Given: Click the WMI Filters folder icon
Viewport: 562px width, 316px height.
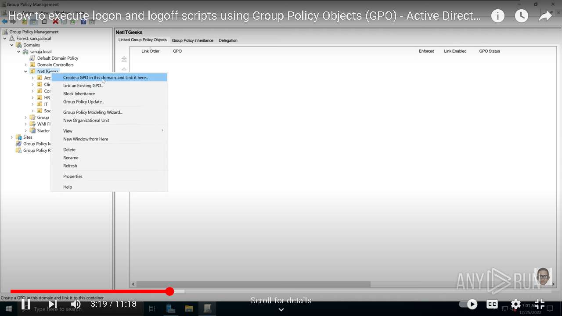Looking at the screenshot, I should 32,124.
